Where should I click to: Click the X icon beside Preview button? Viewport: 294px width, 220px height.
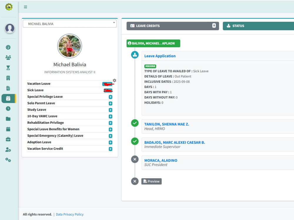[x=135, y=181]
